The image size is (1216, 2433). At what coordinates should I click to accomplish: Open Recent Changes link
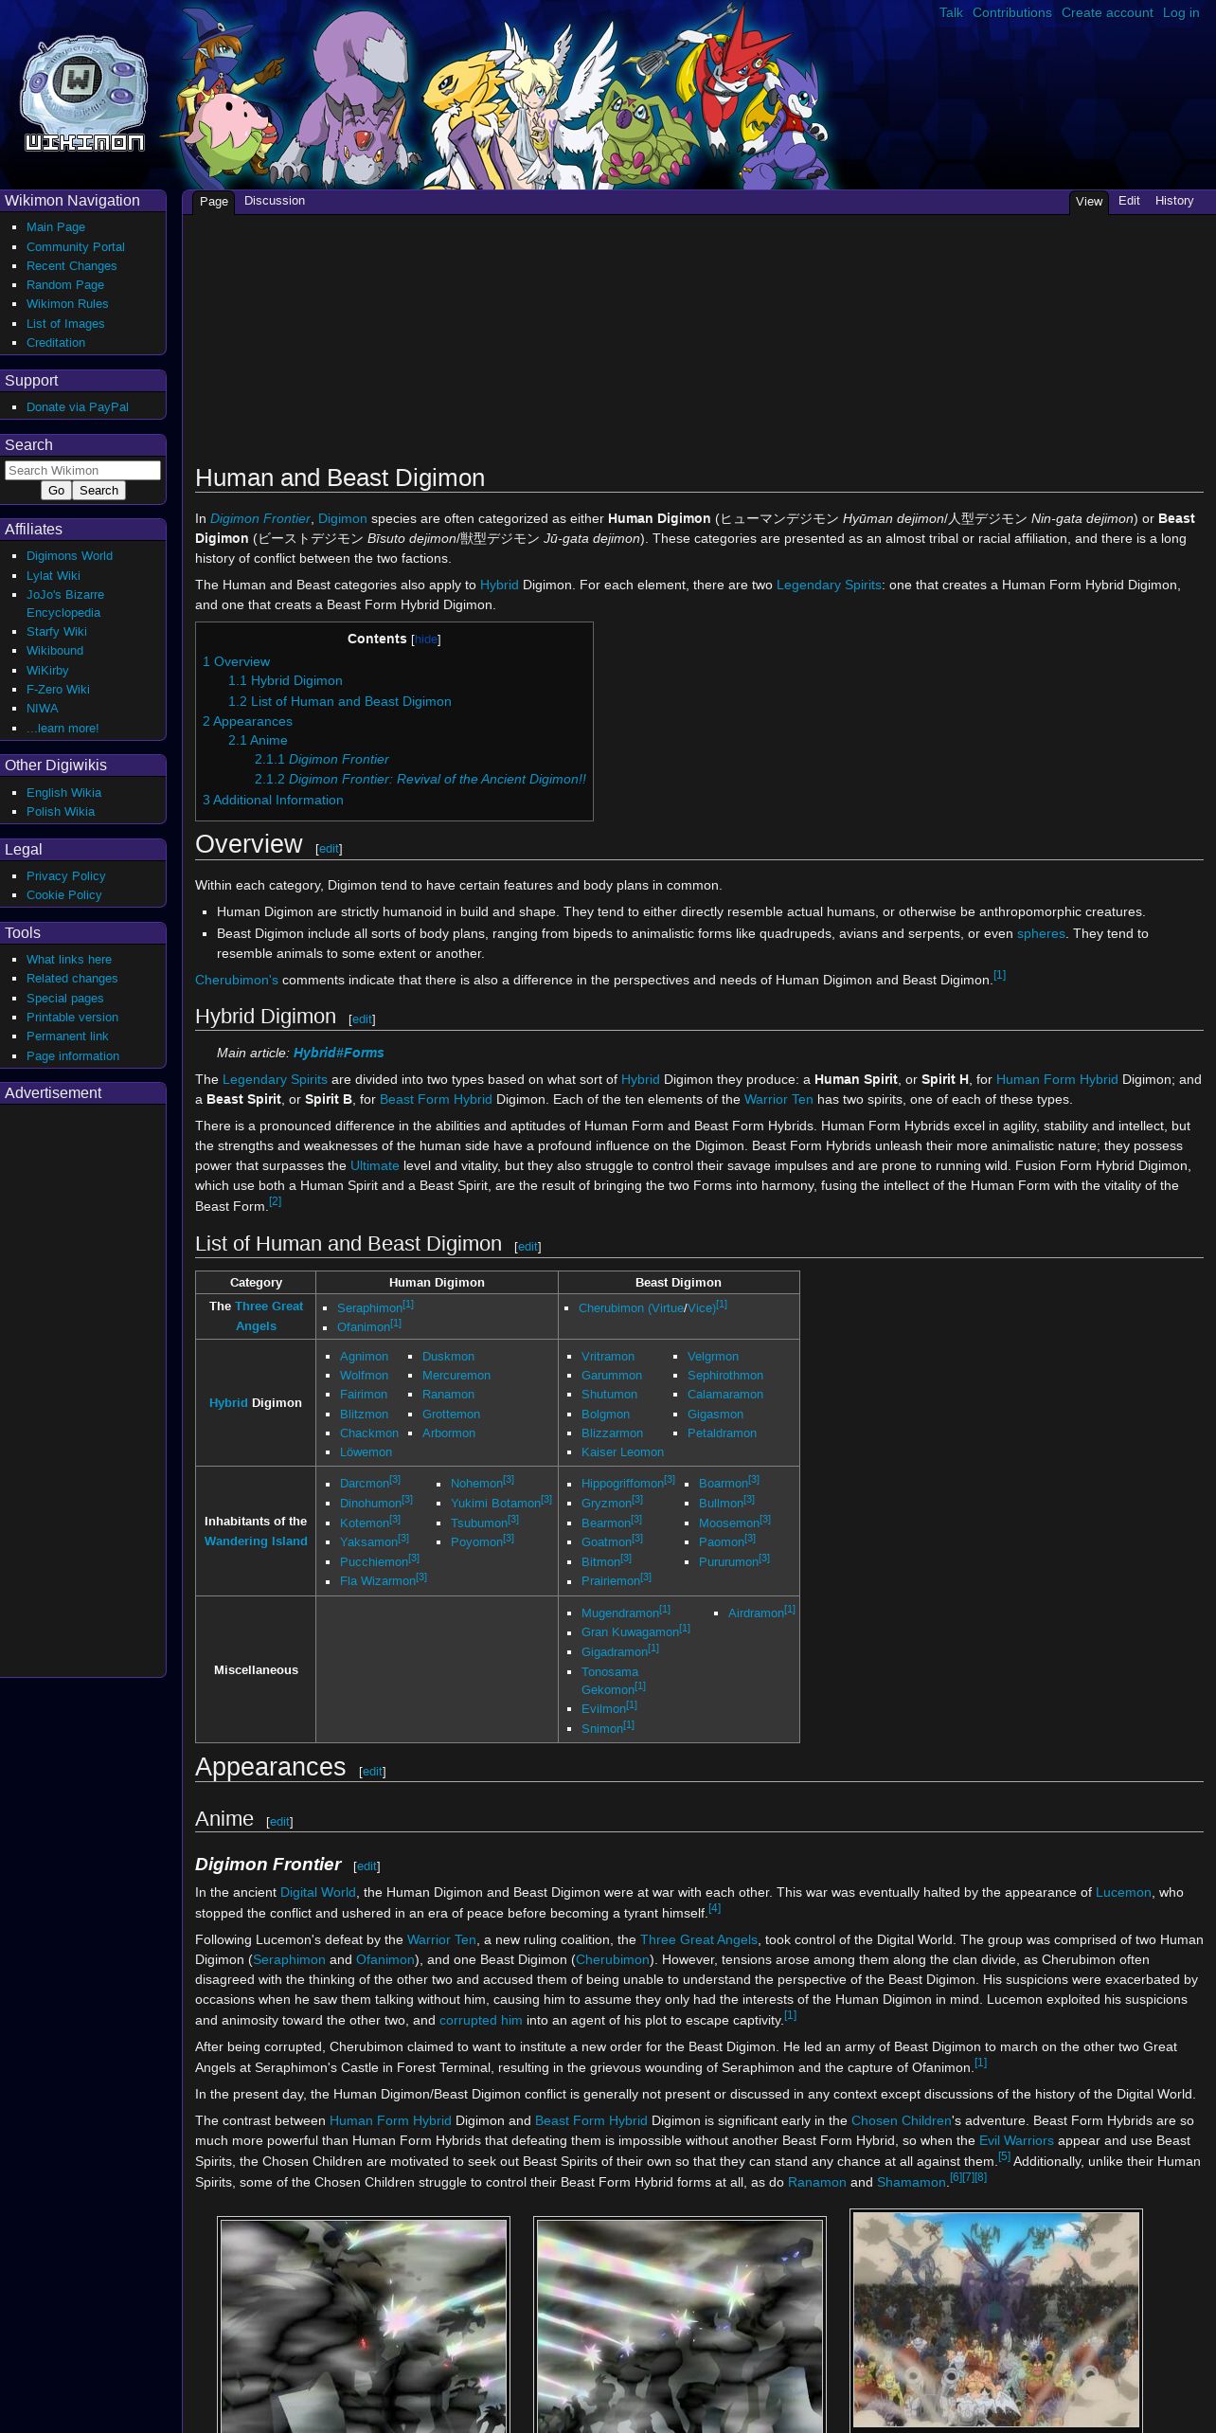72,266
